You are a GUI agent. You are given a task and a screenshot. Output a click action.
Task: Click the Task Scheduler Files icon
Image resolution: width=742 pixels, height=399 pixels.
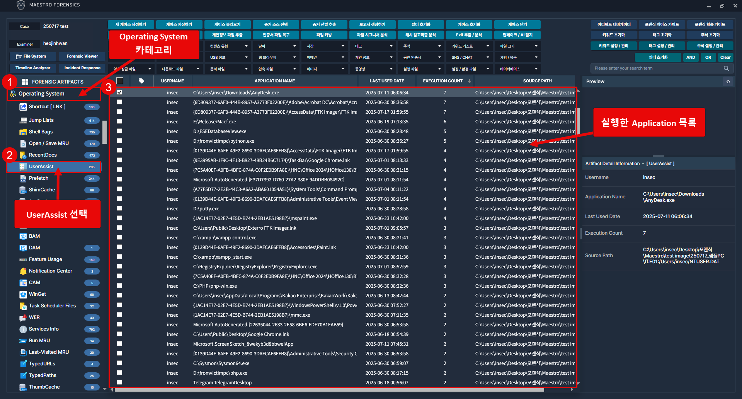click(x=23, y=306)
